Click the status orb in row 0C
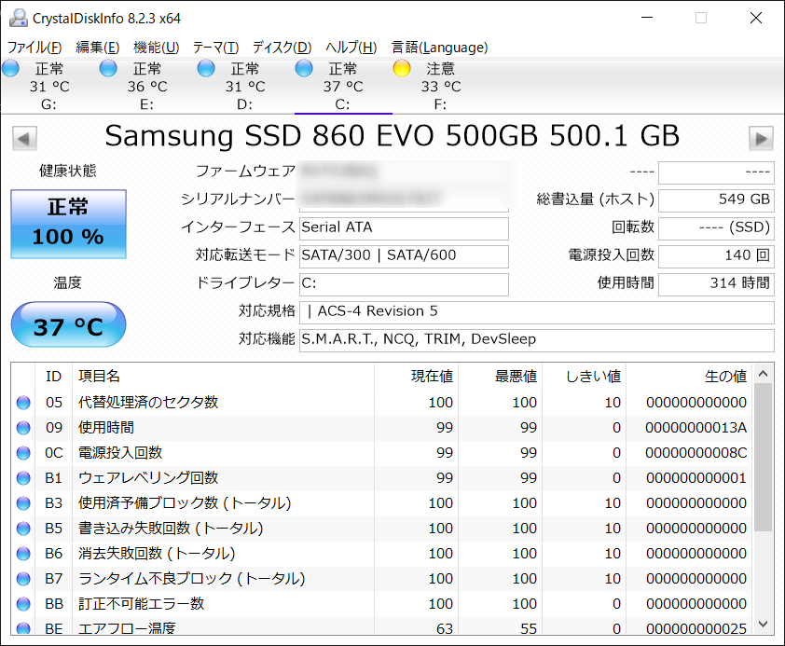The width and height of the screenshot is (785, 646). [x=23, y=453]
